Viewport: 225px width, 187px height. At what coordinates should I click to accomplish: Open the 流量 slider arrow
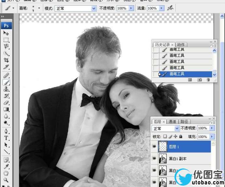click(x=161, y=8)
